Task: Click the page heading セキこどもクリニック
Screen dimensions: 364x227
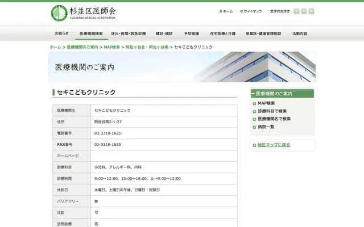Action: 86,92
